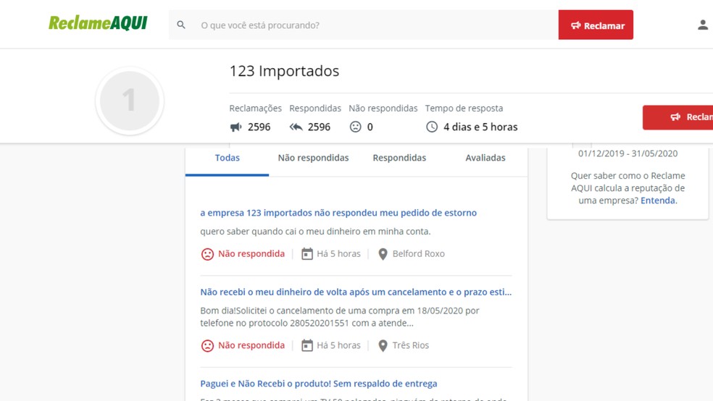
Task: Click sad face icon in Três Rios complaint
Action: pos(207,345)
